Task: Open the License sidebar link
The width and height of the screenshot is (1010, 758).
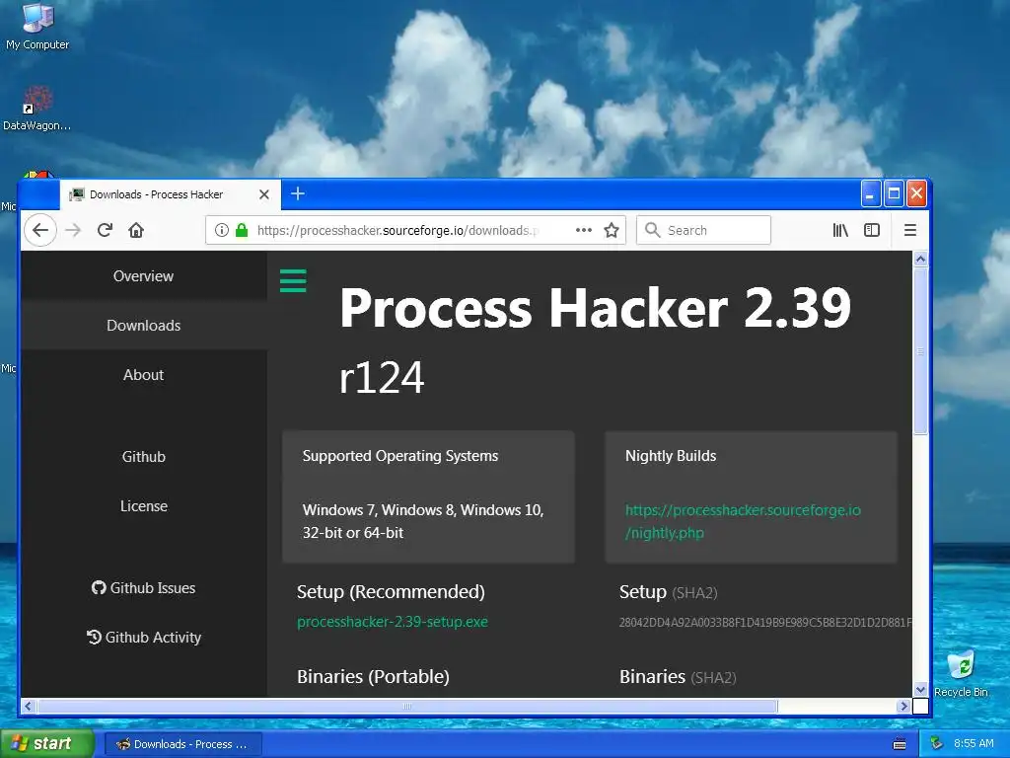Action: [143, 506]
